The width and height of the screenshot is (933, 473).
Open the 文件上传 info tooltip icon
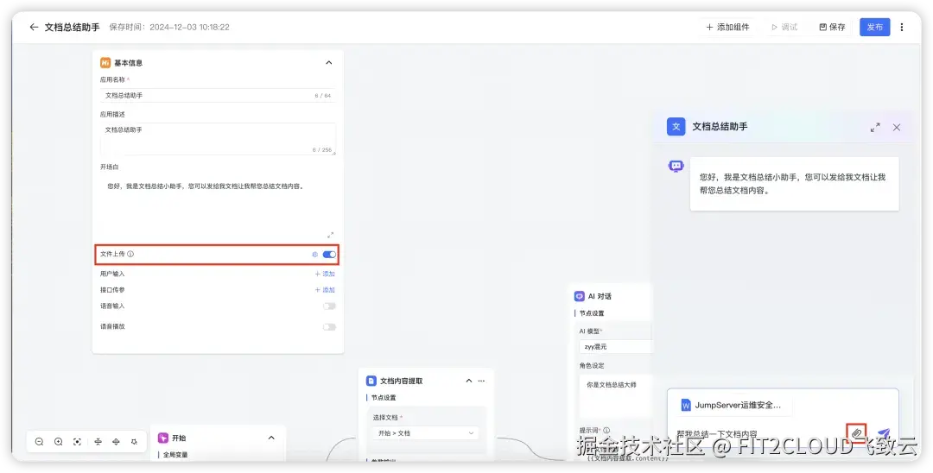click(130, 255)
